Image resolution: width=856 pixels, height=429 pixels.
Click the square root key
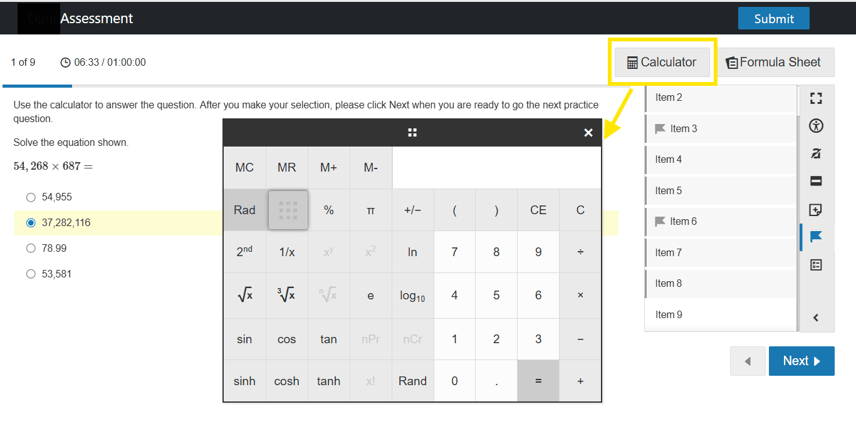click(244, 294)
